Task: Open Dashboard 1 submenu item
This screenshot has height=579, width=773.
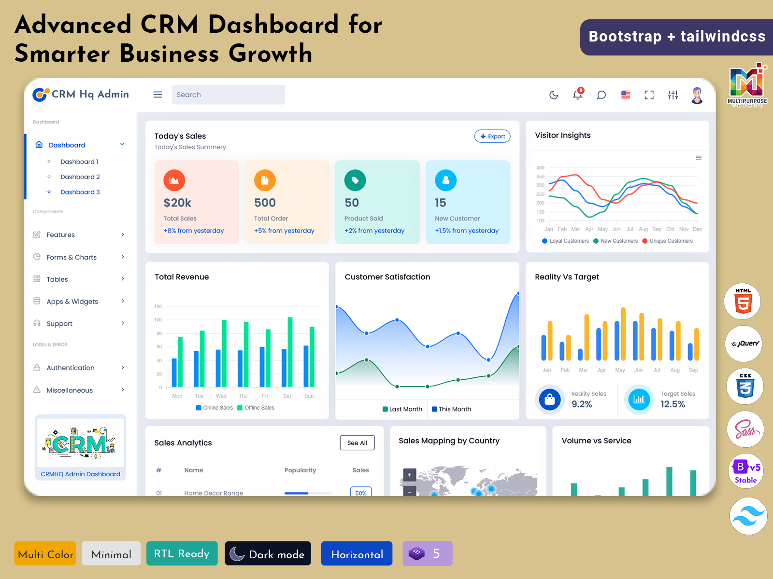Action: pos(79,162)
